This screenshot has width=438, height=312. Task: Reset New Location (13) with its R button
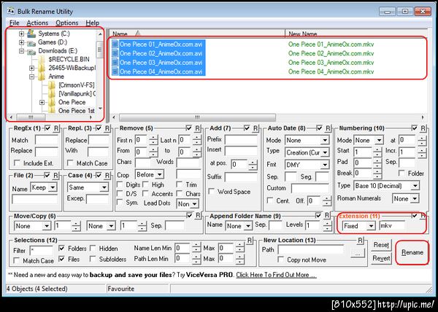click(x=360, y=240)
